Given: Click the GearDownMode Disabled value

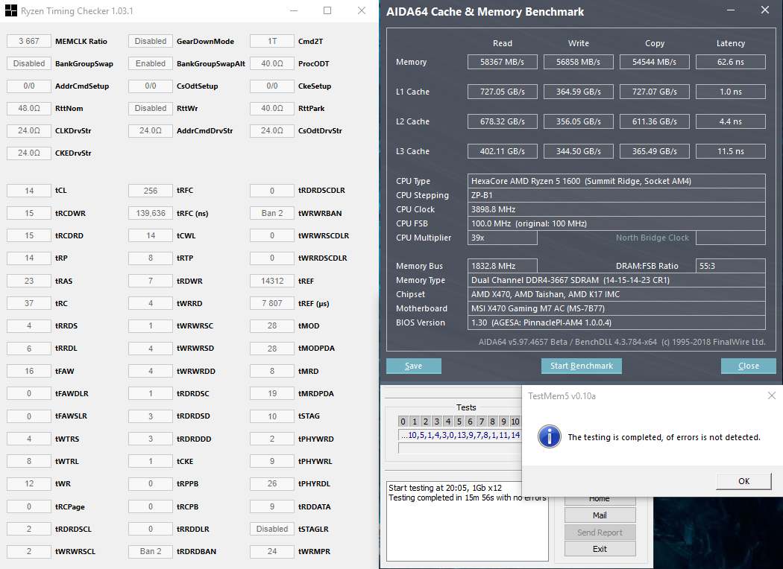Looking at the screenshot, I should 151,41.
